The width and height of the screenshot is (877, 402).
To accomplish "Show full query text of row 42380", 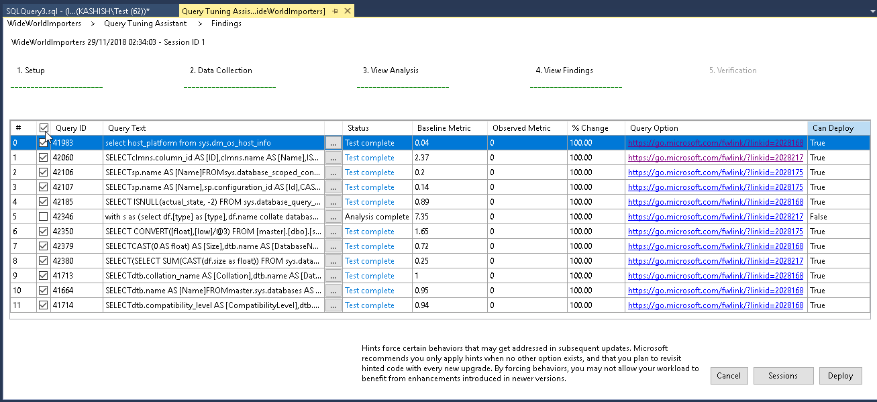I will [333, 261].
